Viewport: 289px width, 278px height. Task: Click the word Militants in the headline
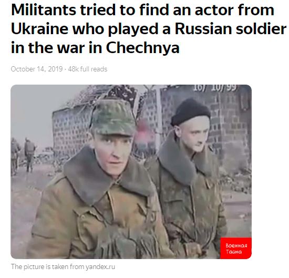coord(44,9)
